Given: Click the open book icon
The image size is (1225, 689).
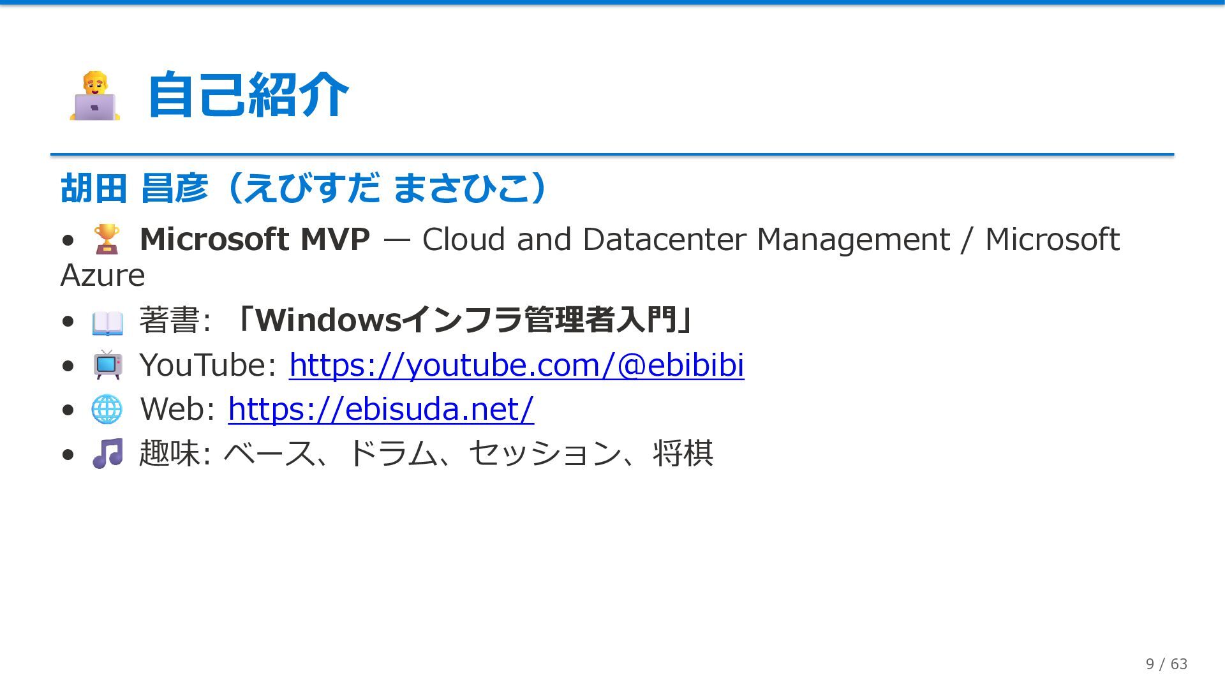Looking at the screenshot, I should [x=107, y=322].
